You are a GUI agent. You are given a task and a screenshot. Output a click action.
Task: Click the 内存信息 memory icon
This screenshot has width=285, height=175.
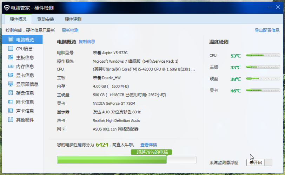coord(11,66)
